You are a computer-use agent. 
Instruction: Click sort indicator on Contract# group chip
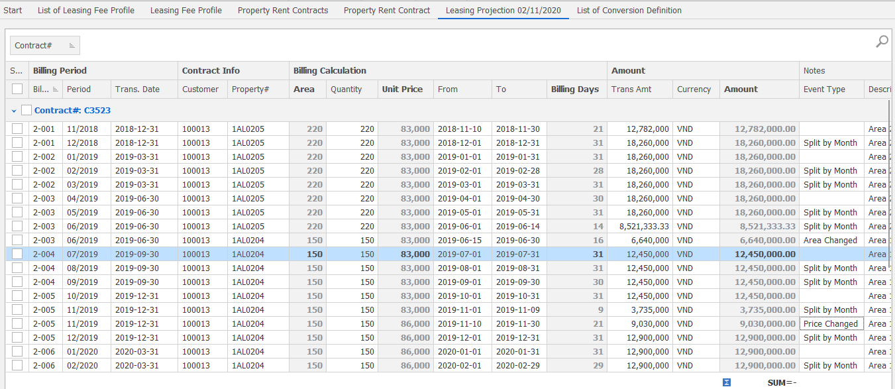tap(72, 46)
